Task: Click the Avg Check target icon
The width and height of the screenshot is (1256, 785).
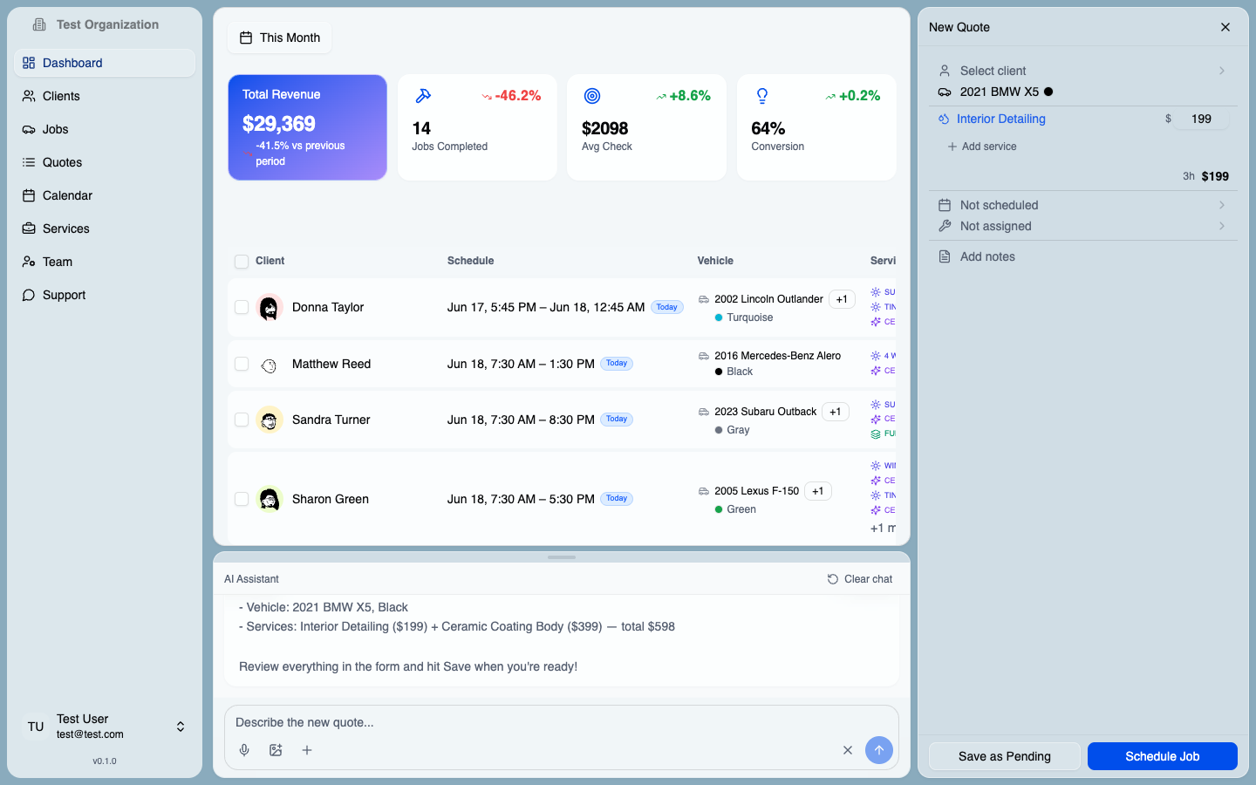Action: tap(592, 96)
